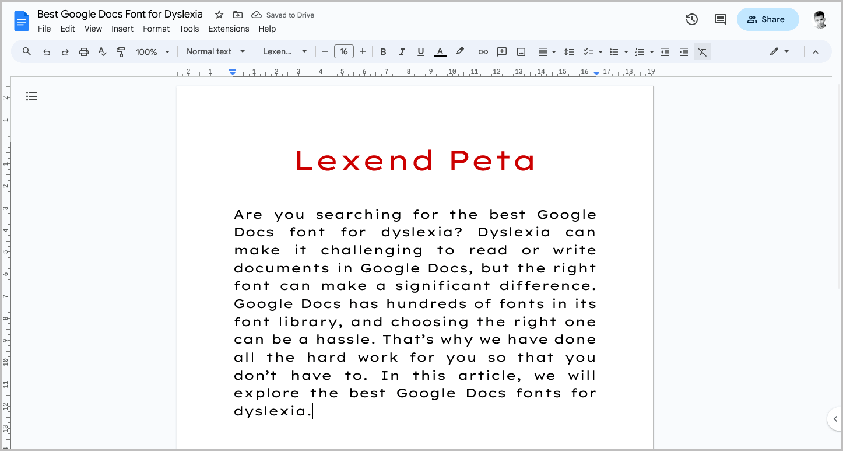
Task: Click the left indent marker on the ruler
Action: [233, 72]
